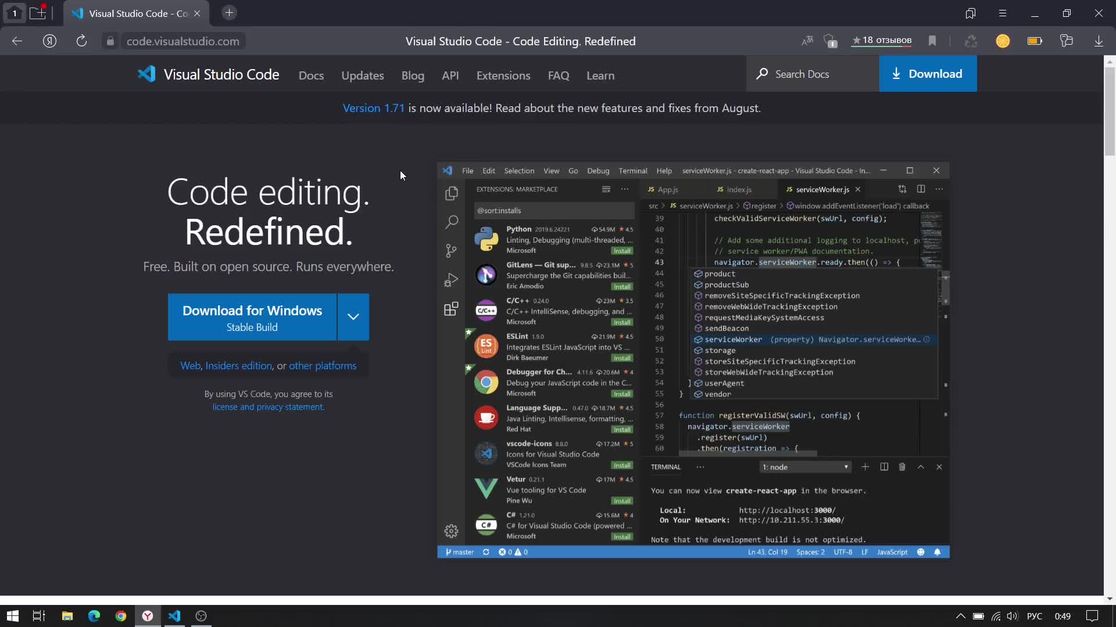Viewport: 1116px width, 627px height.
Task: Close the Visual Studio Code browser tab
Action: pyautogui.click(x=197, y=13)
